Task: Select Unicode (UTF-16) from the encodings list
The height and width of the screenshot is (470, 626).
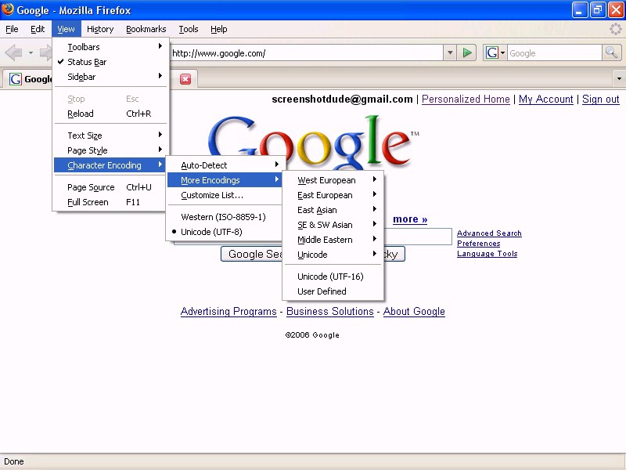Action: 329,277
